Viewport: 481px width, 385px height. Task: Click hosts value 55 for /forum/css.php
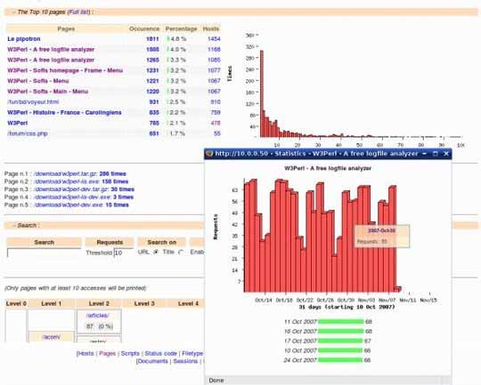217,133
